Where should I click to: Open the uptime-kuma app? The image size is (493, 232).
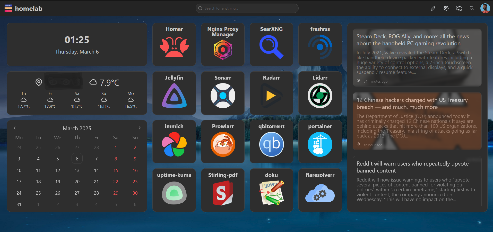(x=174, y=190)
